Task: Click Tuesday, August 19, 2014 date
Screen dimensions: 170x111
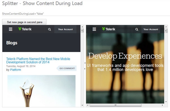Action: [x=21, y=66]
